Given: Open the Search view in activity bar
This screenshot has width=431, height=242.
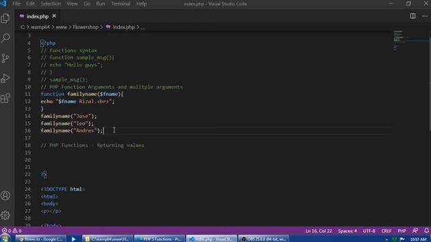Looking at the screenshot, I should pyautogui.click(x=5, y=38).
